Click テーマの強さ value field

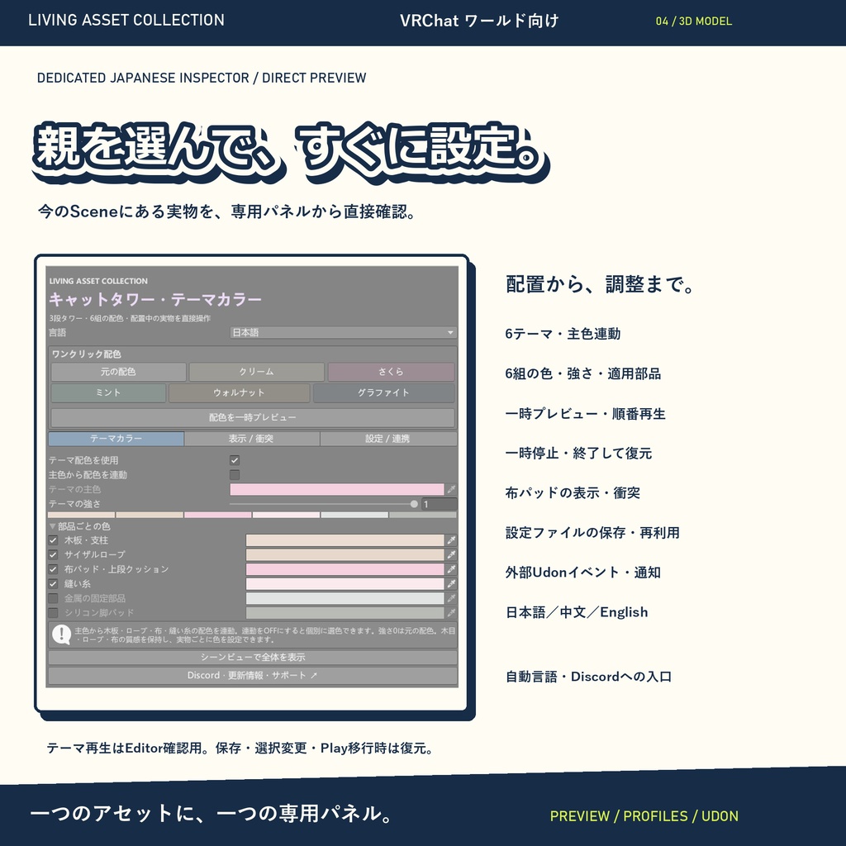pos(439,504)
